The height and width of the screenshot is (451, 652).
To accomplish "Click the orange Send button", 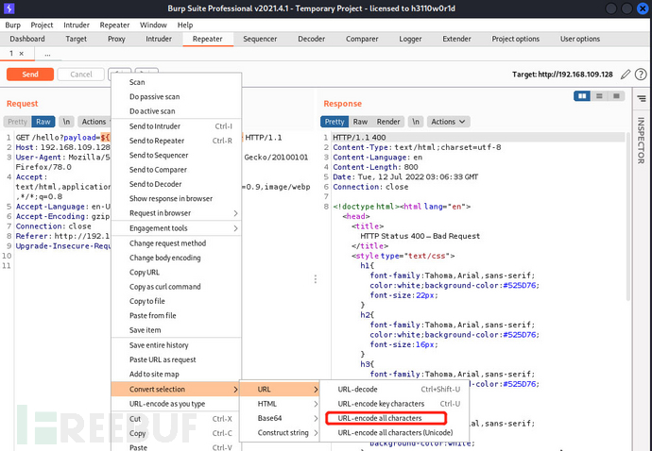I will 30,75.
